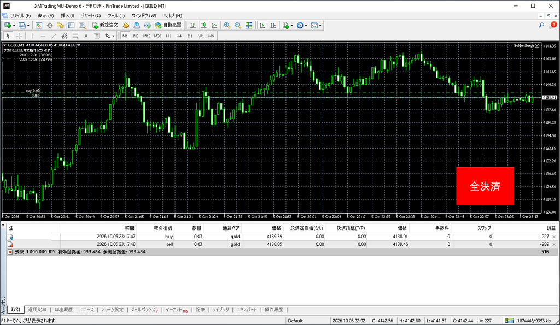Open the notifications bubble with red badge
Viewport: 560px width, 325px height.
553,25
